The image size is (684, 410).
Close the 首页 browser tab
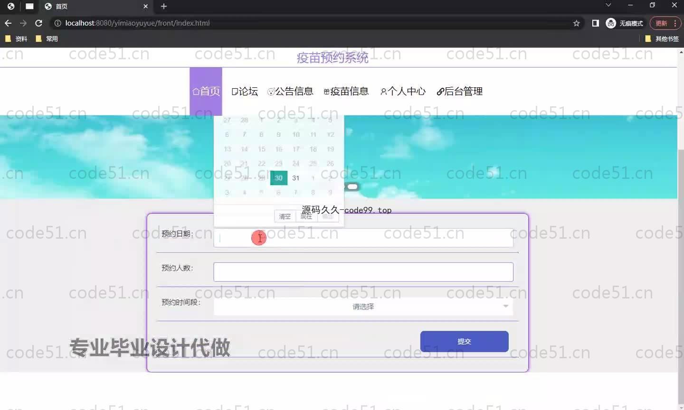(145, 6)
